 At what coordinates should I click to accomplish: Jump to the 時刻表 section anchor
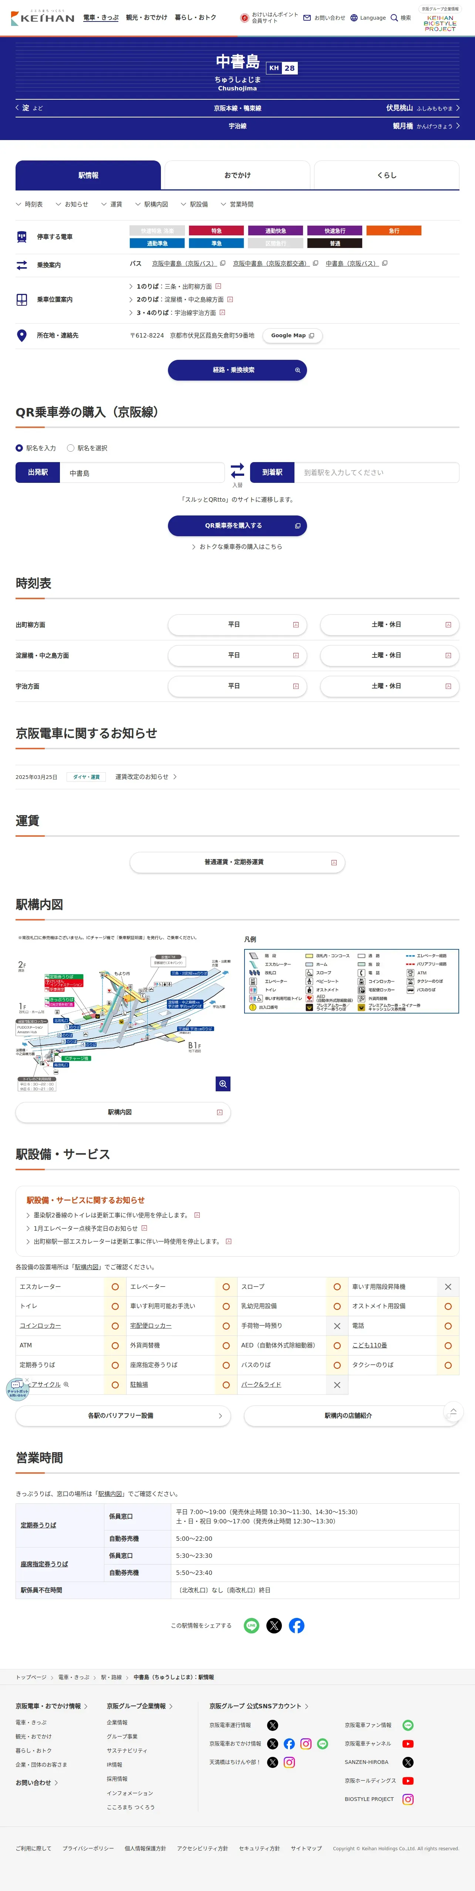29,204
